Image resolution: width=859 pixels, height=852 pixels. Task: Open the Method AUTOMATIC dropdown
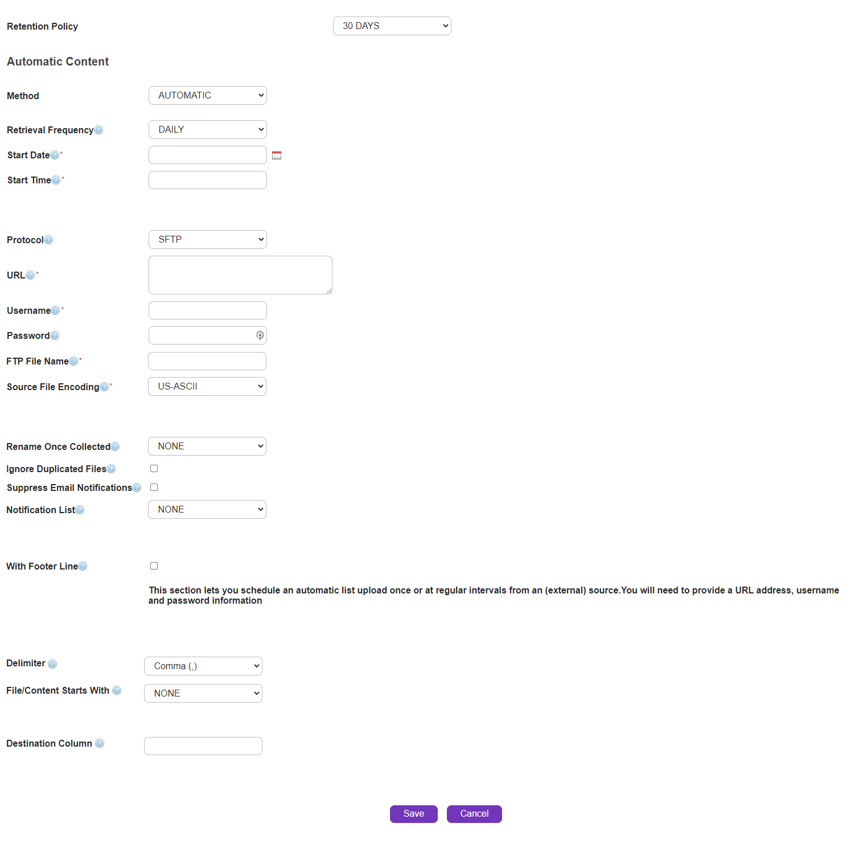click(x=207, y=96)
